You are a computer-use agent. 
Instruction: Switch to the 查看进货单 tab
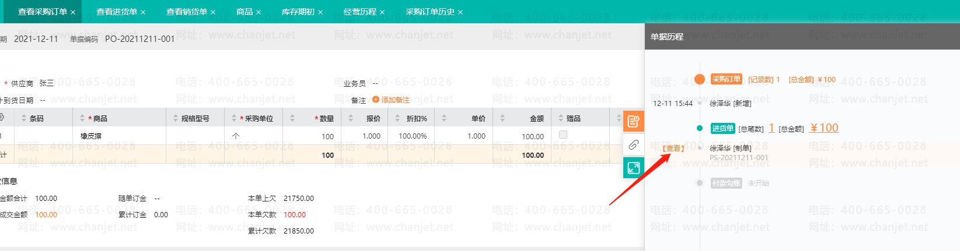pyautogui.click(x=117, y=12)
